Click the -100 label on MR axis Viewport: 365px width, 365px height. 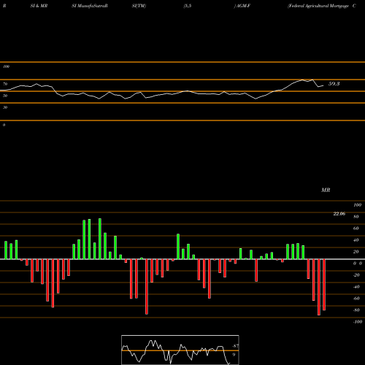(358, 322)
